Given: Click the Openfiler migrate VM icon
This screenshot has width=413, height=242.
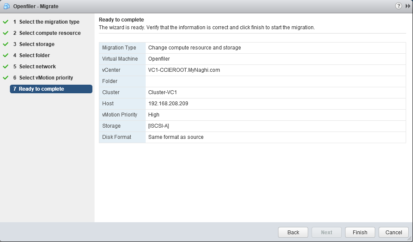Looking at the screenshot, I should point(6,6).
